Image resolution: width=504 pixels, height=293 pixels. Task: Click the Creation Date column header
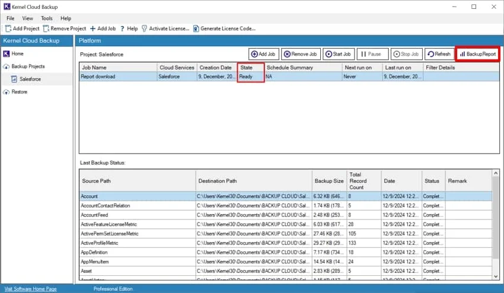coord(217,68)
